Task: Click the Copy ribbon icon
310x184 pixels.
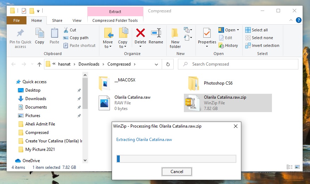Action: [39, 33]
